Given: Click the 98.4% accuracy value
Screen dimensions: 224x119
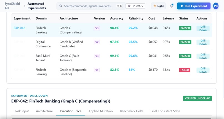Looking at the screenshot, I should tap(115, 28).
